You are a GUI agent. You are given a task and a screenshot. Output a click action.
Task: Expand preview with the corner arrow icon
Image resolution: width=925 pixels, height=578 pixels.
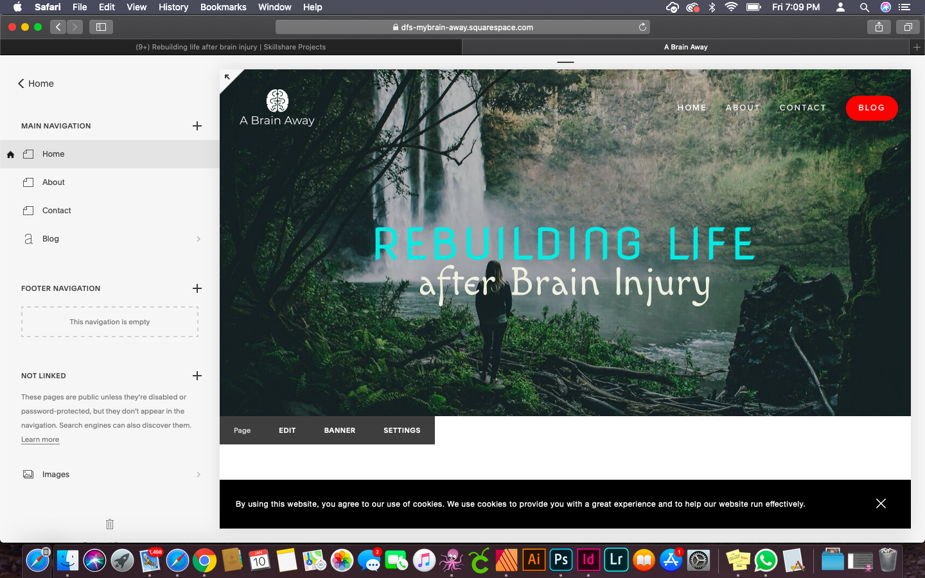tap(227, 77)
